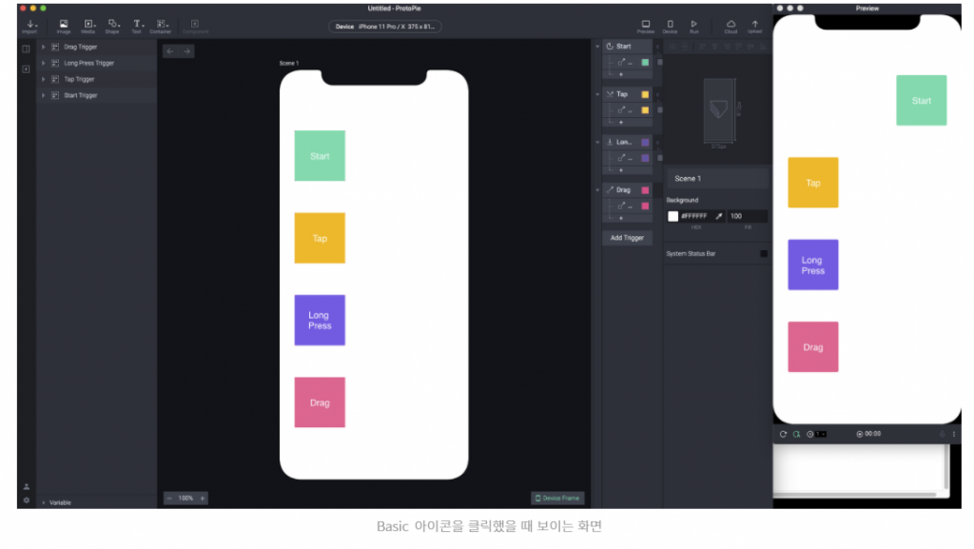Click the Device icon in the top-right toolbar
The image size is (974, 549).
coord(670,26)
